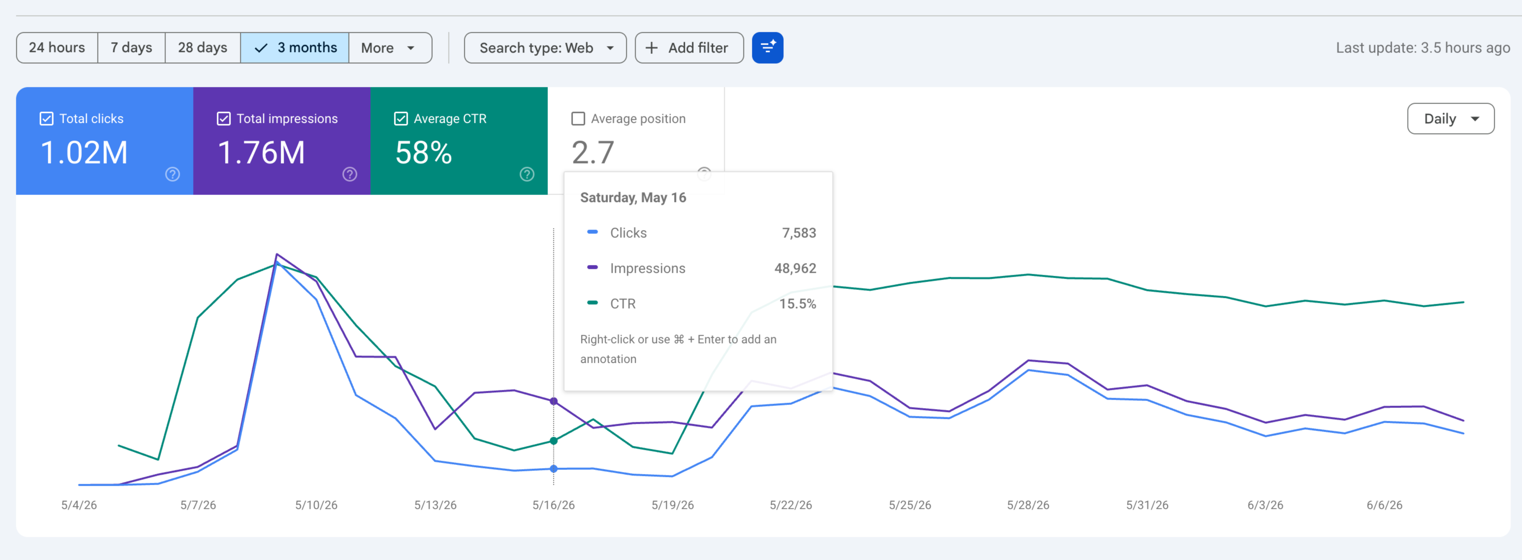The height and width of the screenshot is (560, 1522).
Task: Click the 58% average CTR value
Action: coord(424,152)
